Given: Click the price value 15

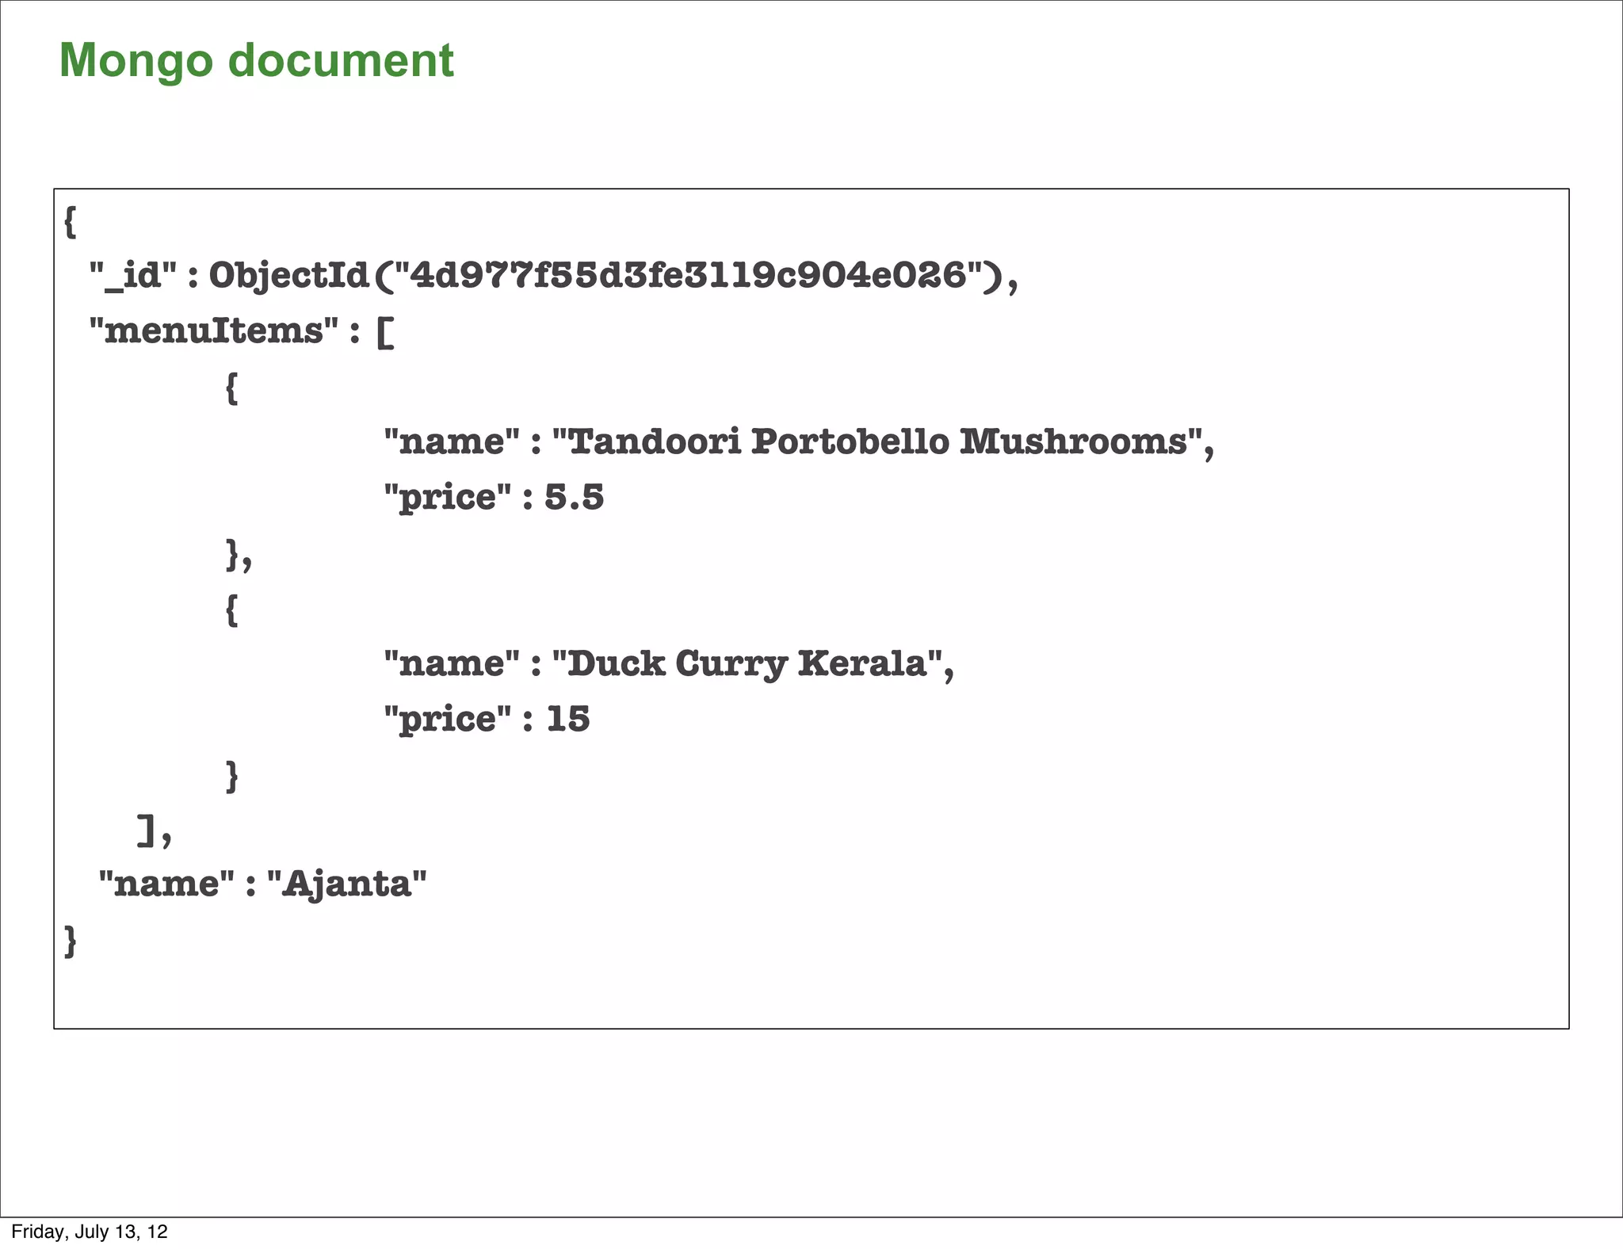Looking at the screenshot, I should [568, 719].
